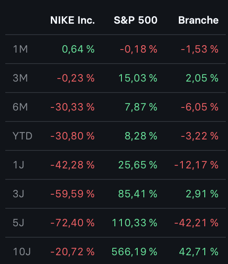Viewport: 228px width, 264px height.
Task: Click the S&P 500 column header
Action: point(135,20)
